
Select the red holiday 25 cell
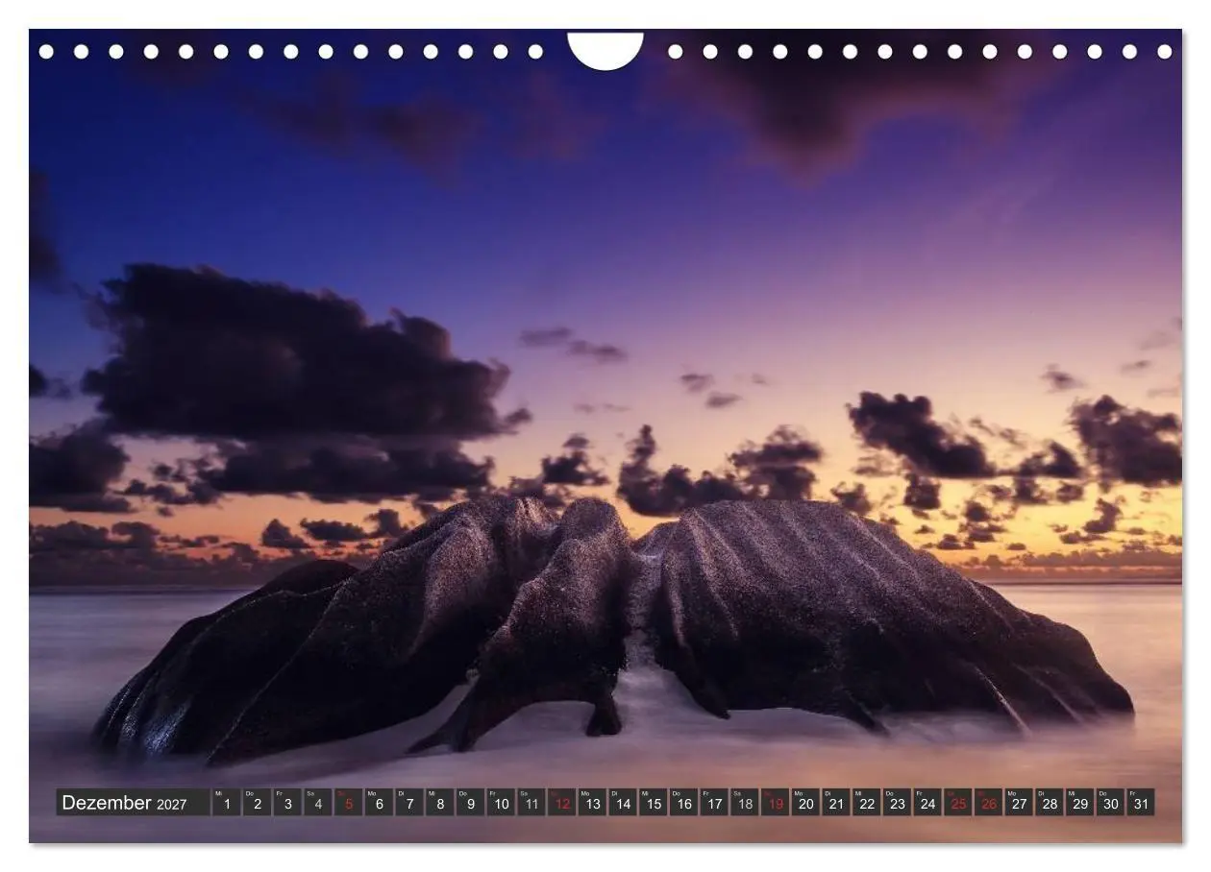coord(958,803)
